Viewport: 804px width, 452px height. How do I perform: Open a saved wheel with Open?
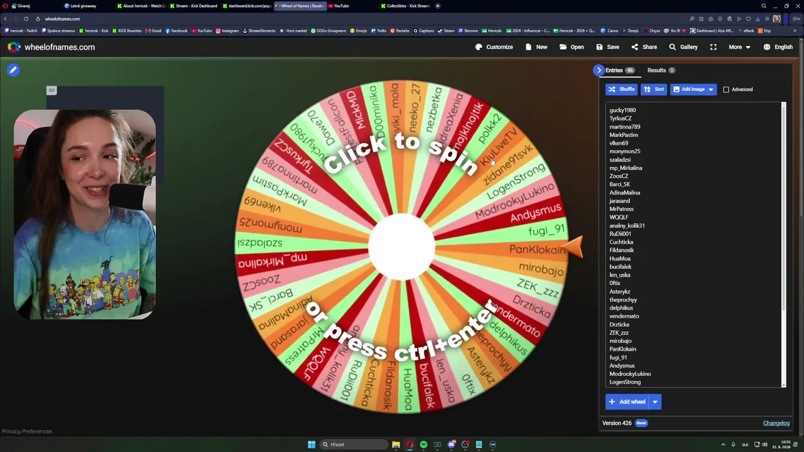(572, 47)
